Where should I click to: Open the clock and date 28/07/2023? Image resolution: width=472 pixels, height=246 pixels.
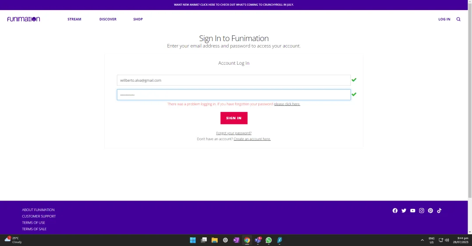461,240
